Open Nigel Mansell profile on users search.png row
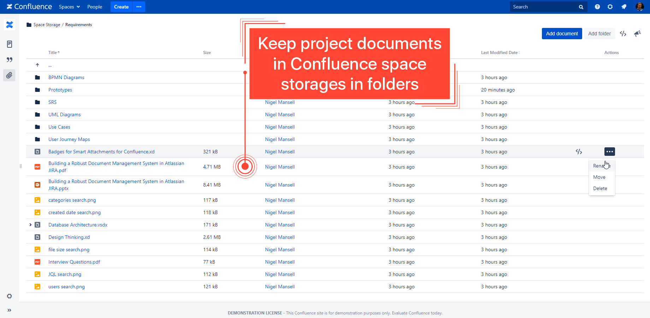This screenshot has height=318, width=650. click(280, 287)
